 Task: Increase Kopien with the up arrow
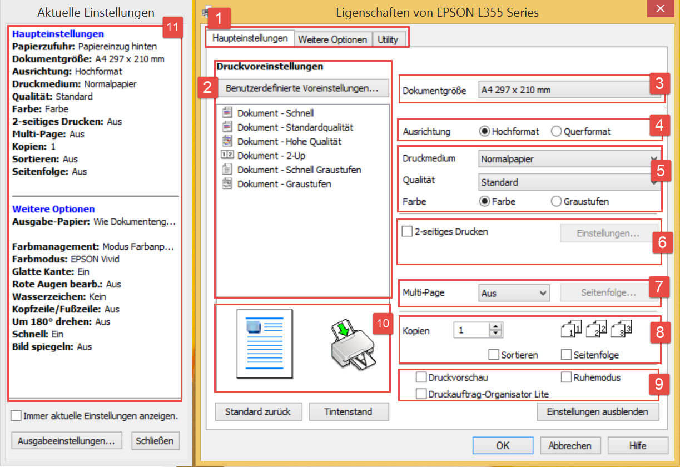coord(496,326)
